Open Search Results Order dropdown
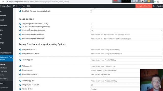163x91 pixels. coord(115,75)
